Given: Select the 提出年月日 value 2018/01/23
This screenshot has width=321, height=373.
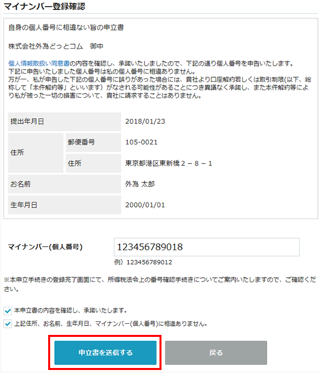Looking at the screenshot, I should coord(145,121).
